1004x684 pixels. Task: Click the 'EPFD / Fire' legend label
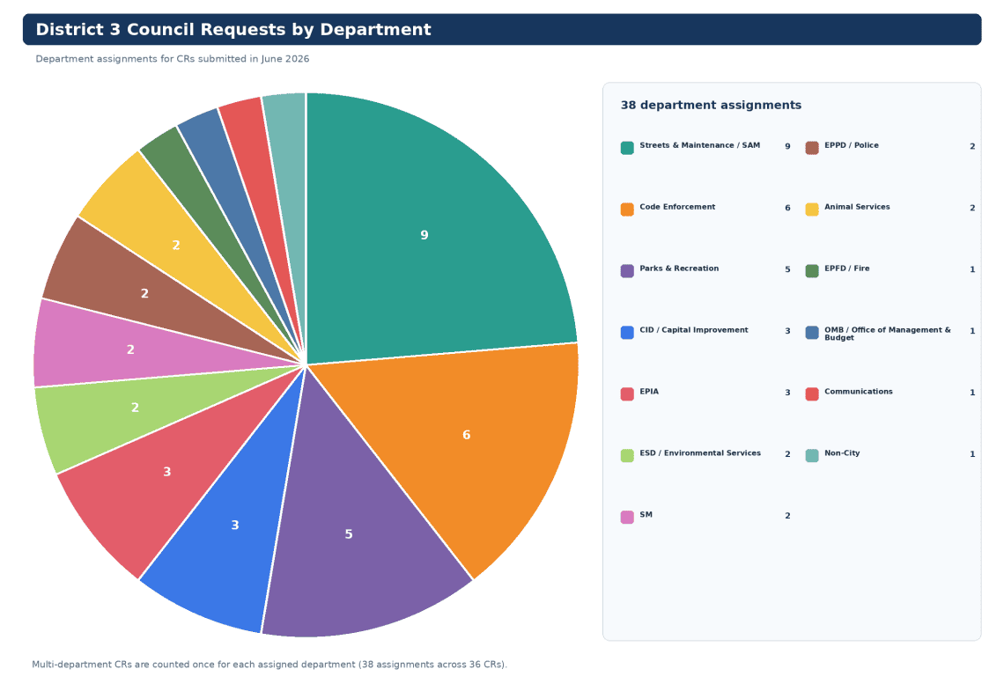[846, 268]
